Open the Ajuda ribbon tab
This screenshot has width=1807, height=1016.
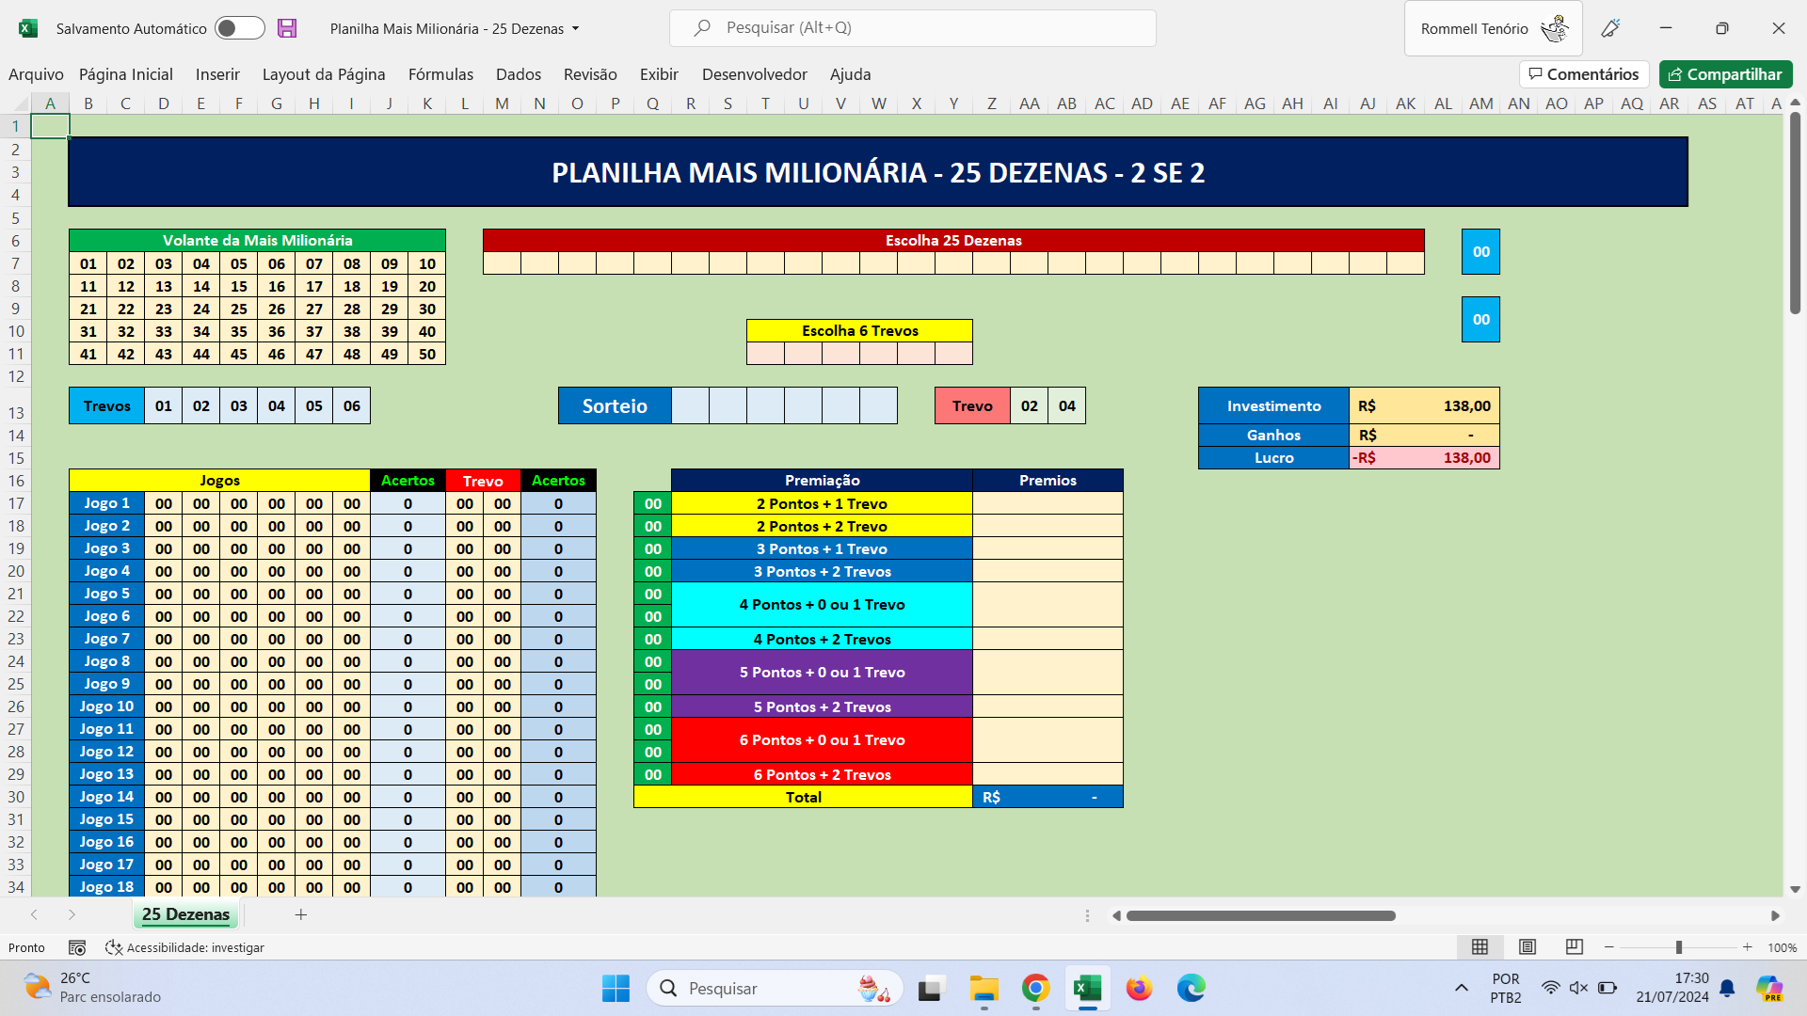click(851, 74)
